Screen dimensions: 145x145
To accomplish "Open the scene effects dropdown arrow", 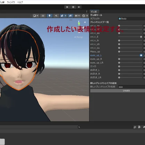I will (66, 16).
